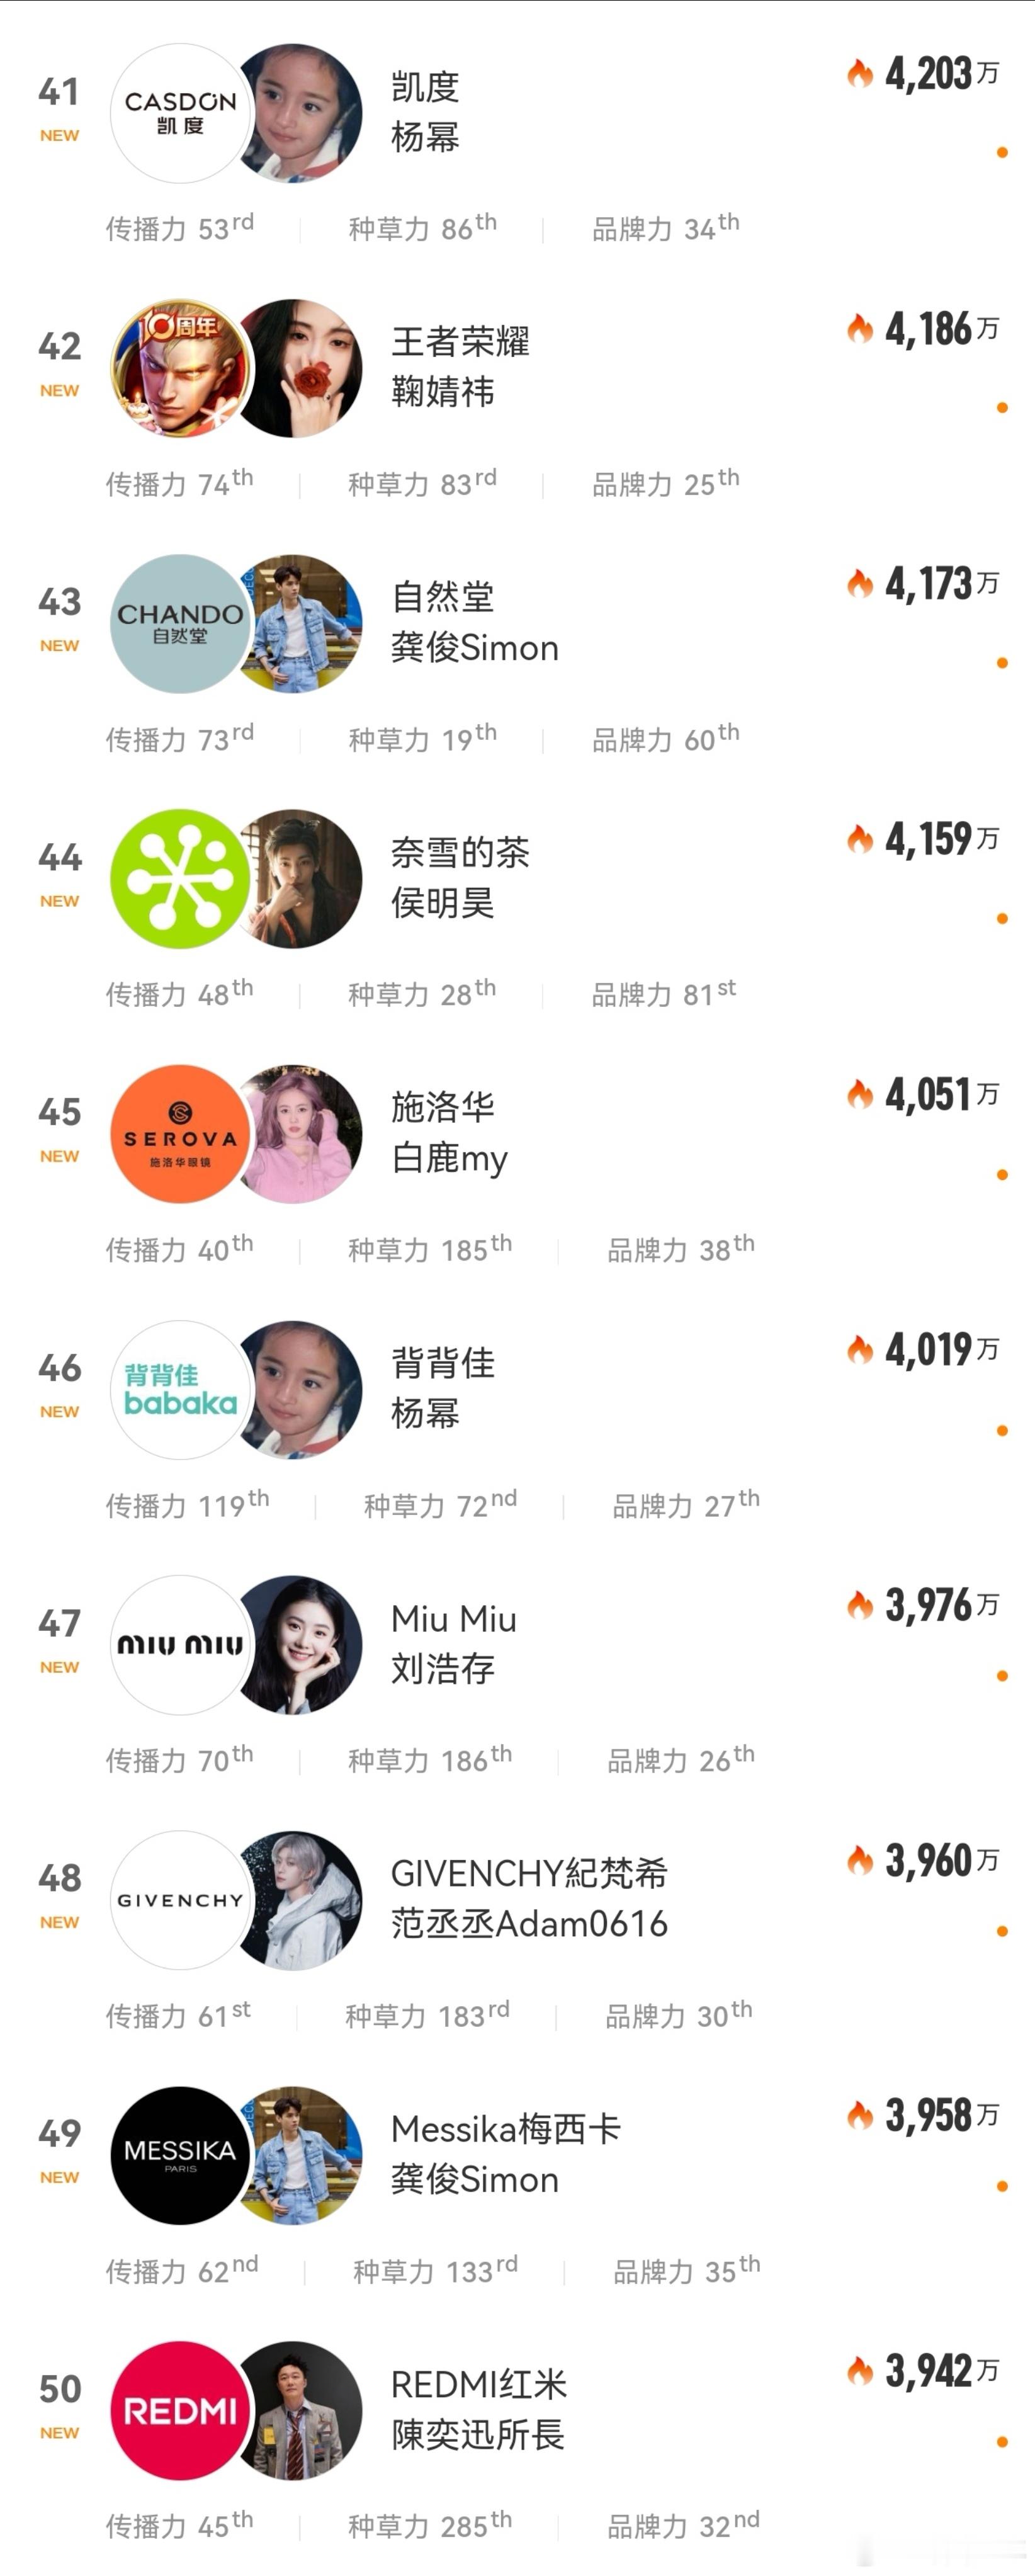The height and width of the screenshot is (2576, 1035).
Task: Select the CHANDO 自然堂 brand logo
Action: [180, 623]
